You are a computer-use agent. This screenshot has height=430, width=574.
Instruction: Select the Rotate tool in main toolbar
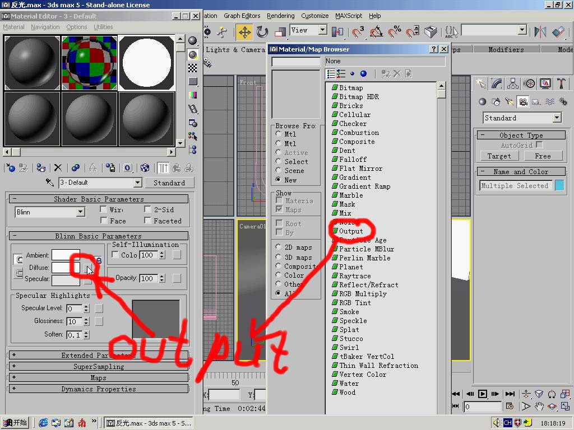point(262,32)
